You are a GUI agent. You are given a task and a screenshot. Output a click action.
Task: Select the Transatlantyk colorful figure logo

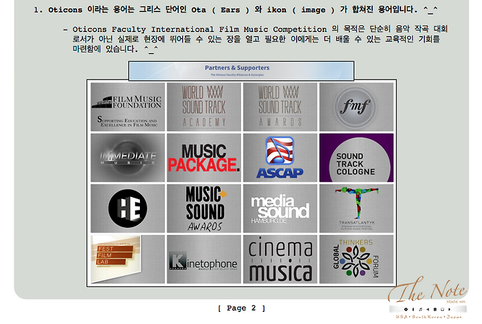[357, 204]
